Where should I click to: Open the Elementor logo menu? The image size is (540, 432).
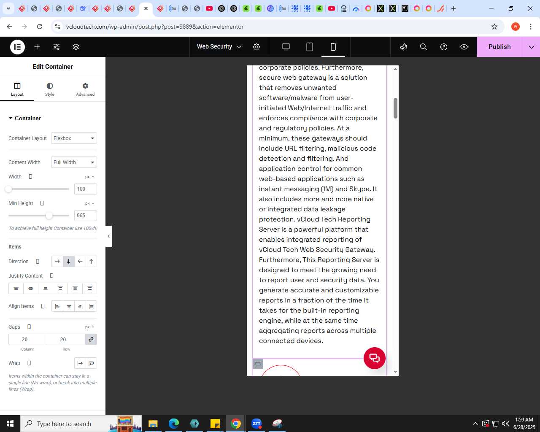tap(17, 47)
